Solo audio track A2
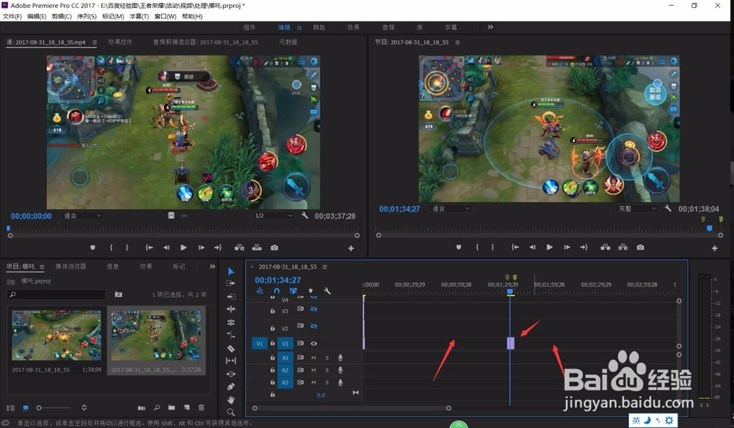Screen dimensions: 734x428 tap(327, 370)
